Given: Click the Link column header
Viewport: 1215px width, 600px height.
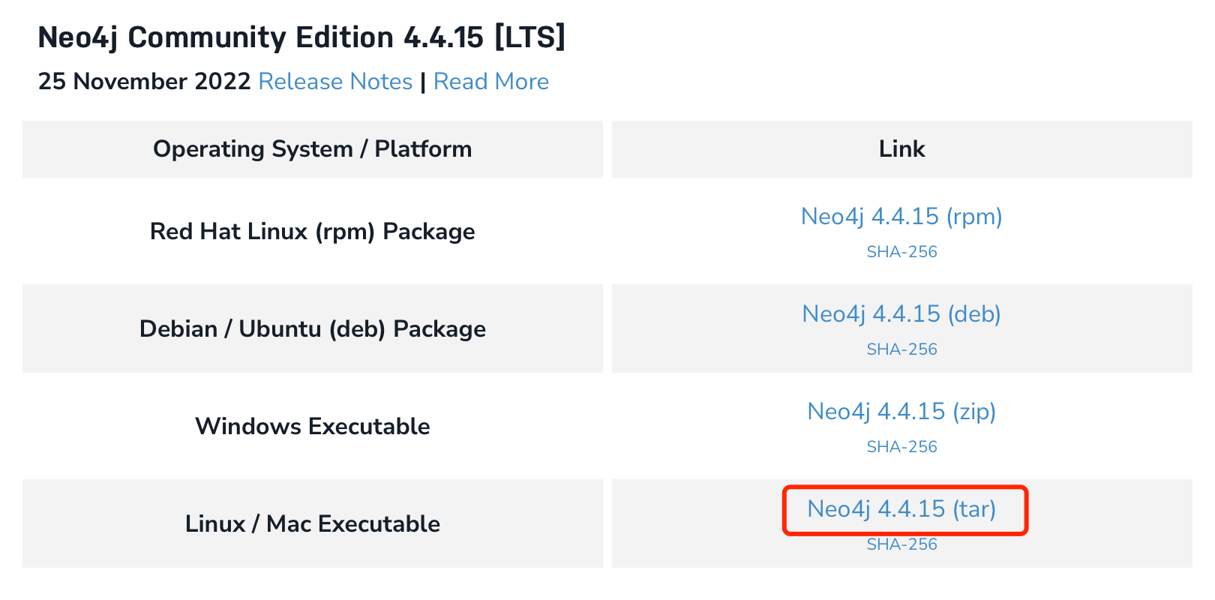Looking at the screenshot, I should [901, 149].
